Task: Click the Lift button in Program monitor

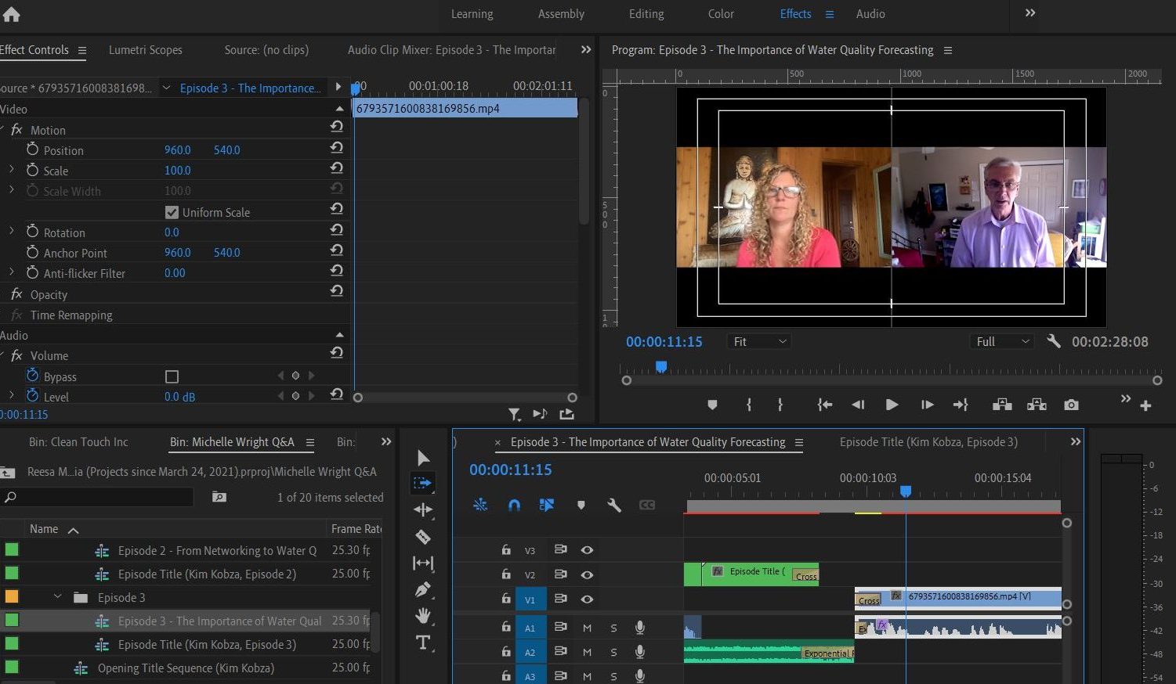Action: [x=1002, y=405]
